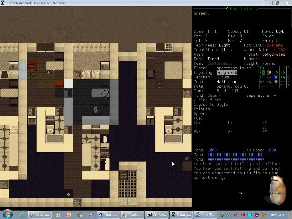Click the 'very dark' lighting value
The height and width of the screenshot is (219, 292).
coord(227,73)
